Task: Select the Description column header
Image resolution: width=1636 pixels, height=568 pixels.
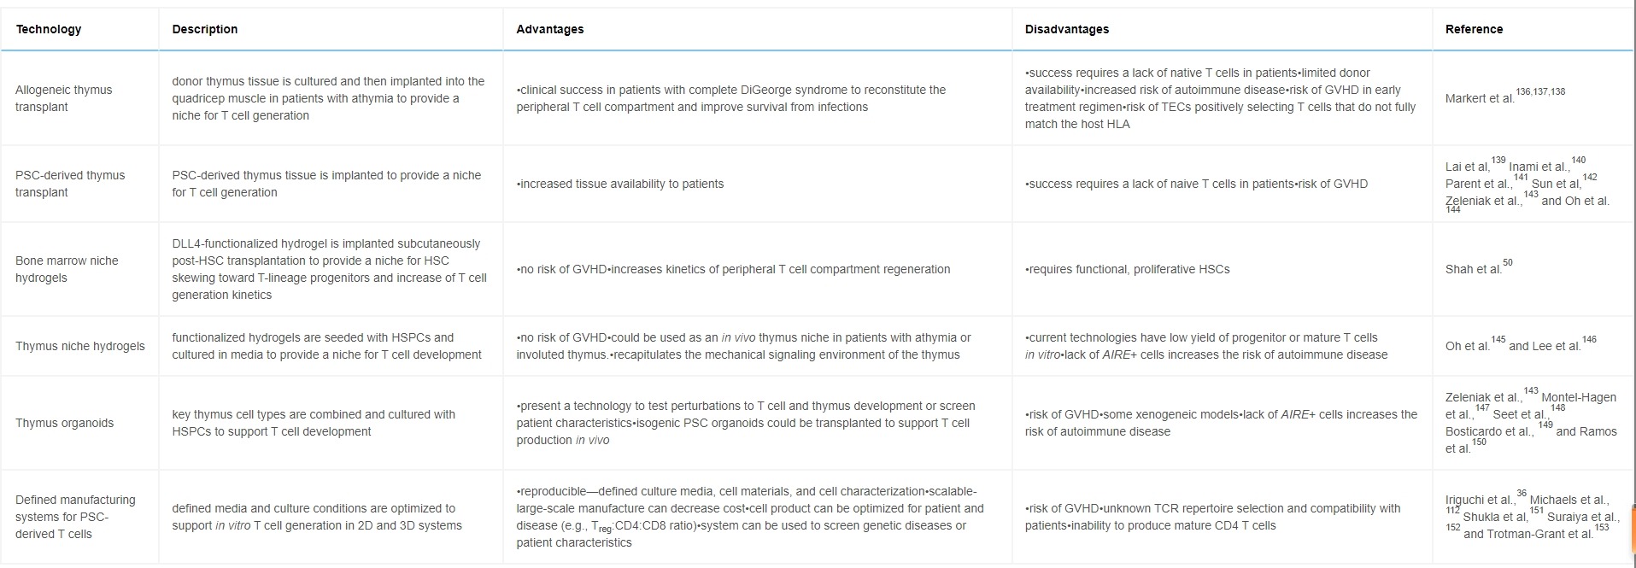Action: (205, 29)
